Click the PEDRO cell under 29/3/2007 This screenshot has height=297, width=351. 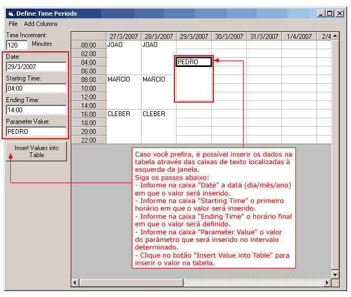194,62
